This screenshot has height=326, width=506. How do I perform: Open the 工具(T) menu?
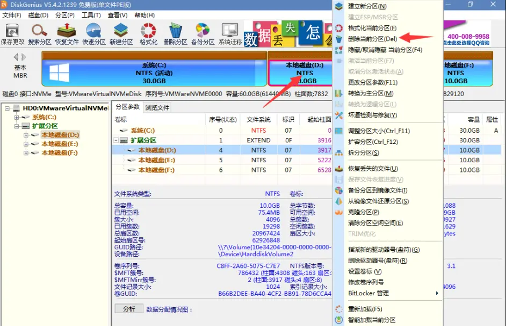tap(91, 15)
